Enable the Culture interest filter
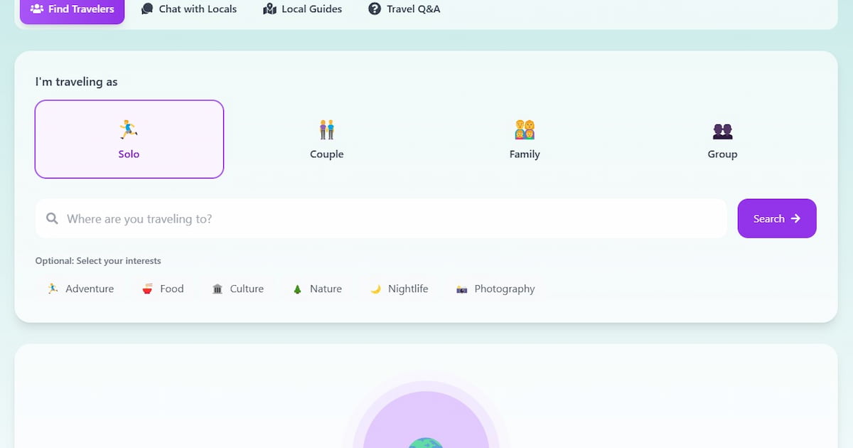Image resolution: width=853 pixels, height=448 pixels. 238,288
